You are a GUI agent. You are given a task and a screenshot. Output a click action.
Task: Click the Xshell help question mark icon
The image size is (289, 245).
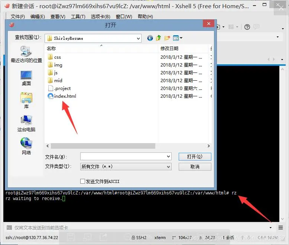pyautogui.click(x=247, y=27)
